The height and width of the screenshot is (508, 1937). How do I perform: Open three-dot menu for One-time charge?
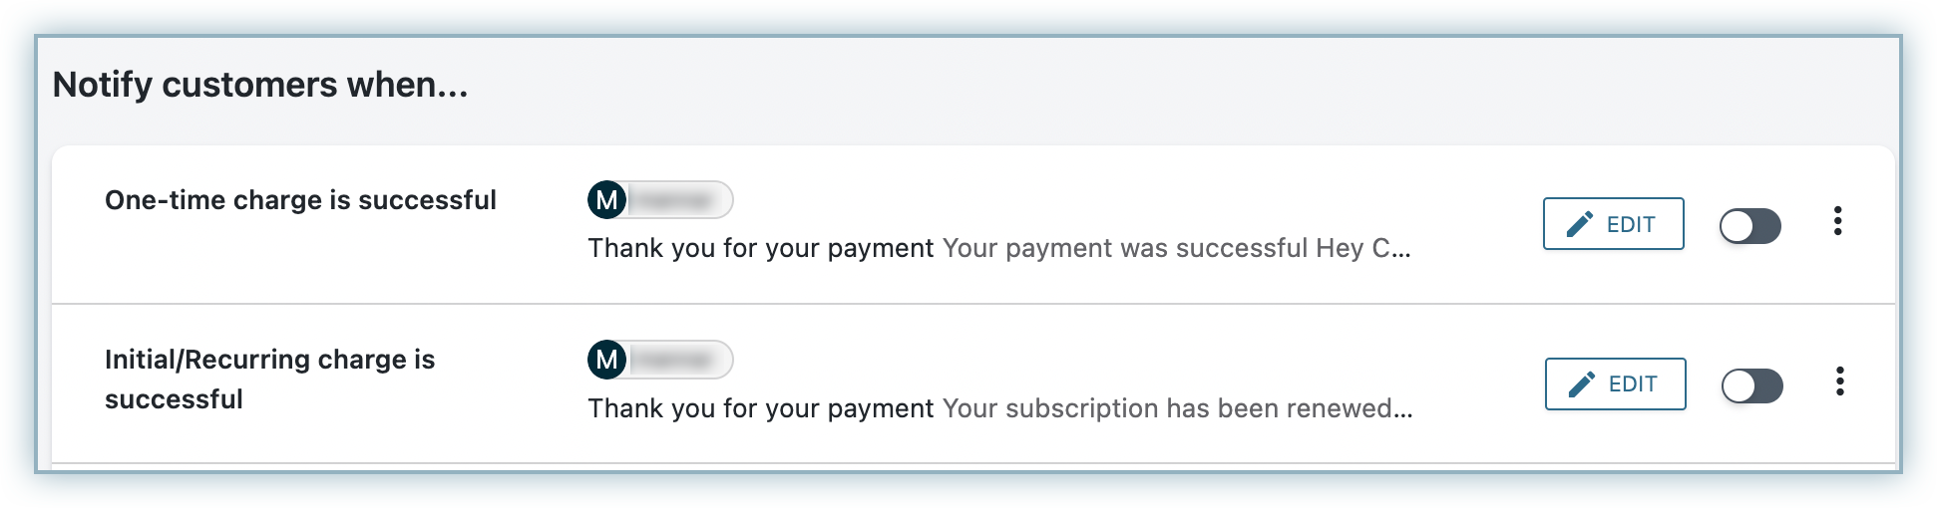point(1837,221)
